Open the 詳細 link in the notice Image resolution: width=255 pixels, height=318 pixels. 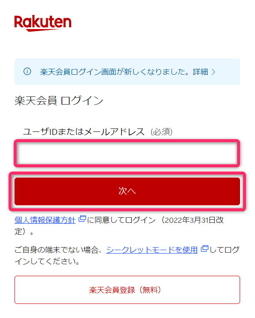click(x=200, y=72)
